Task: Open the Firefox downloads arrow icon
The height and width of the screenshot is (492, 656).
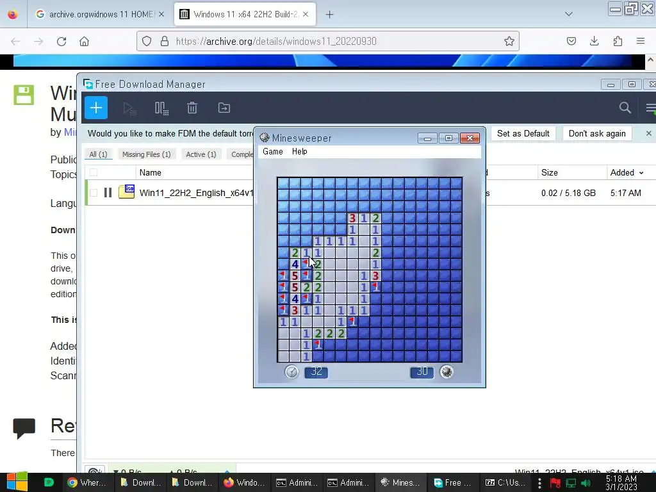Action: [594, 41]
